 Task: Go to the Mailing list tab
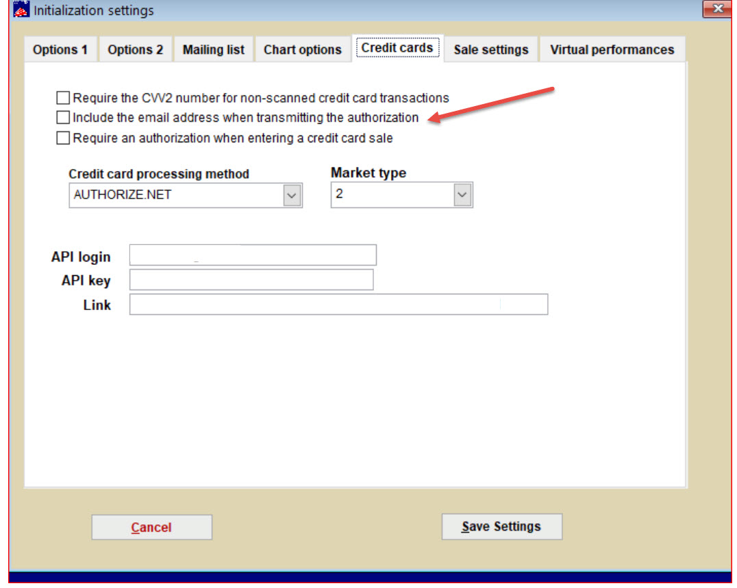pos(214,50)
